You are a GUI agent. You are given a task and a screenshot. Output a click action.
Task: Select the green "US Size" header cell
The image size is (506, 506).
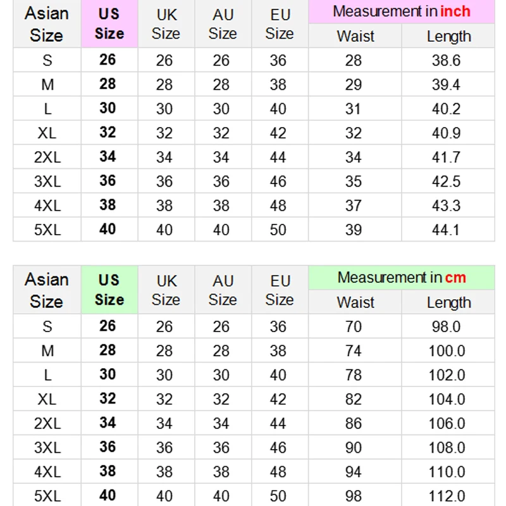[109, 290]
